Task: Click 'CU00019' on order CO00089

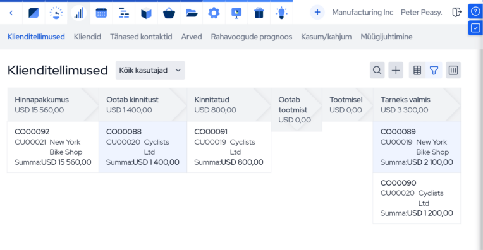Action: coord(396,142)
